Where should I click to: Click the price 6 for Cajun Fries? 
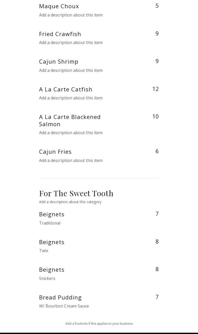pyautogui.click(x=157, y=151)
